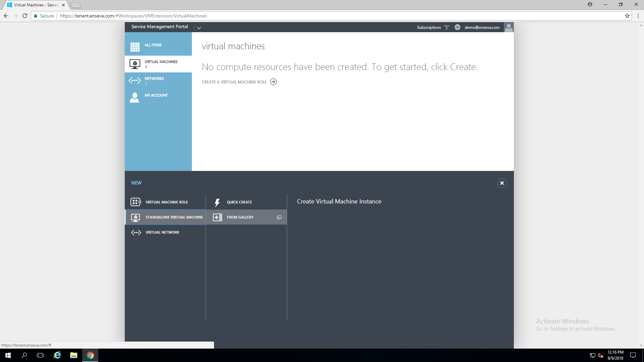Launch Internet Explorer from taskbar
The image size is (644, 362).
point(57,355)
